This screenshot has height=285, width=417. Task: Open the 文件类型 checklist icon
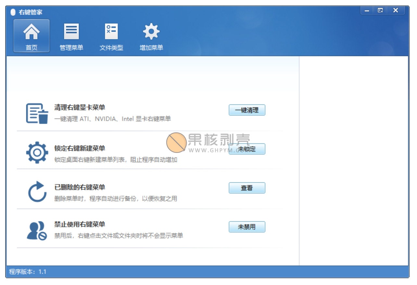111,32
